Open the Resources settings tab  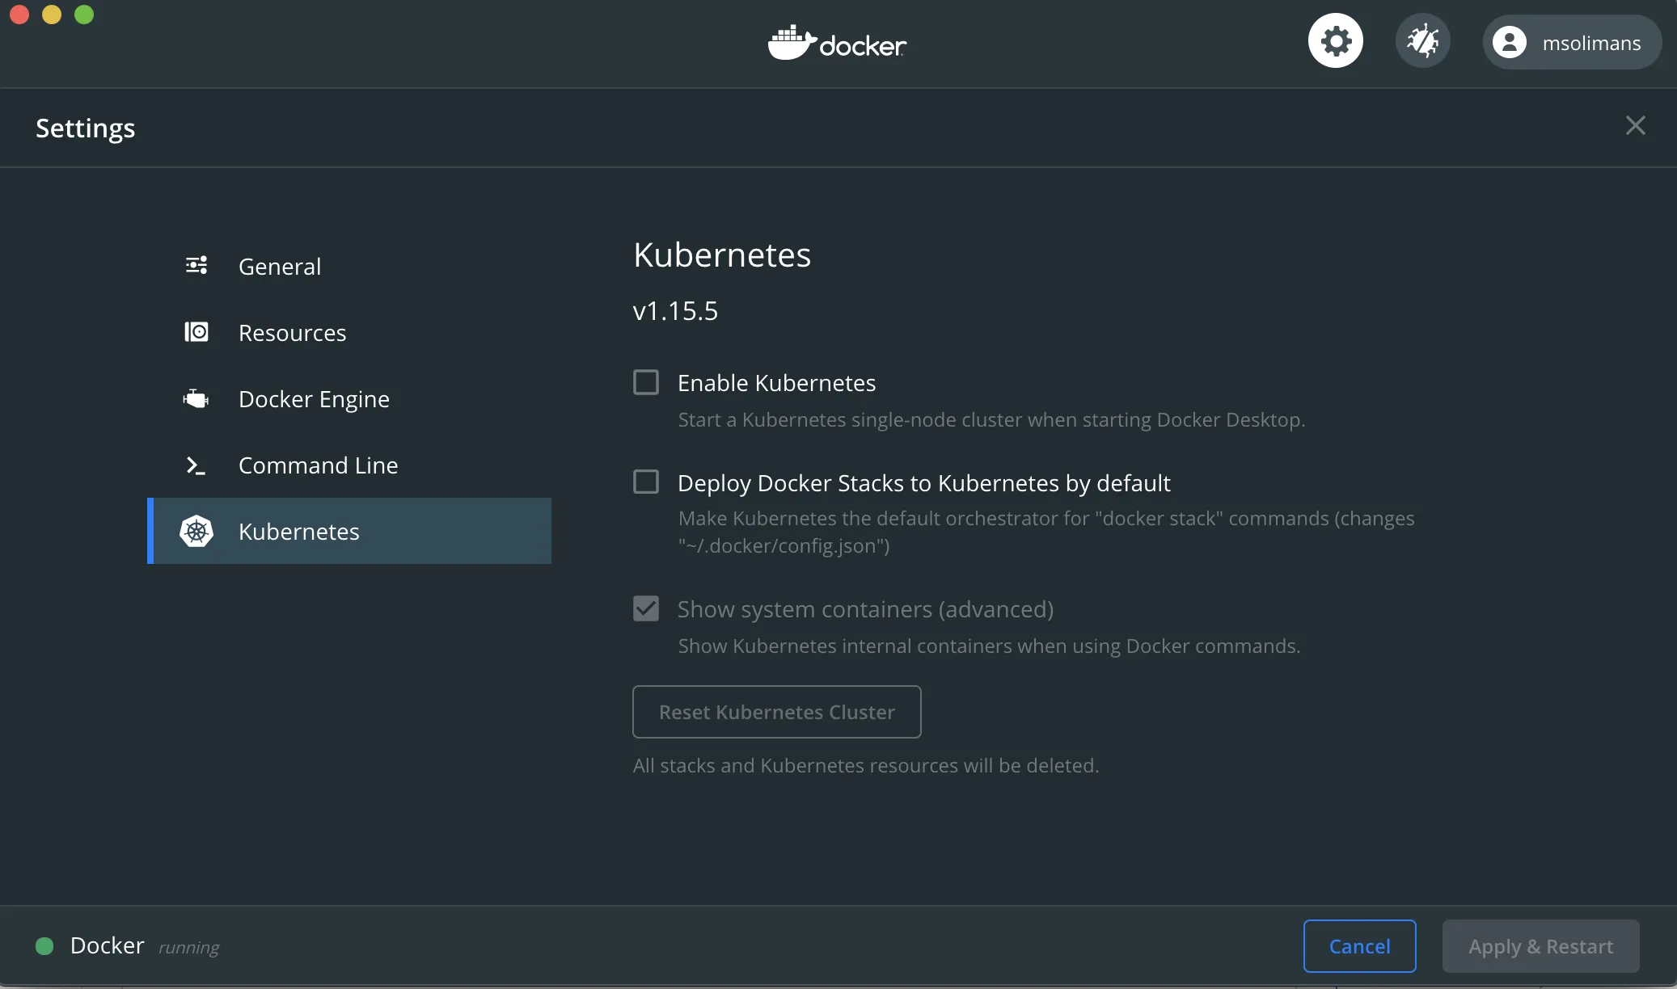click(292, 333)
